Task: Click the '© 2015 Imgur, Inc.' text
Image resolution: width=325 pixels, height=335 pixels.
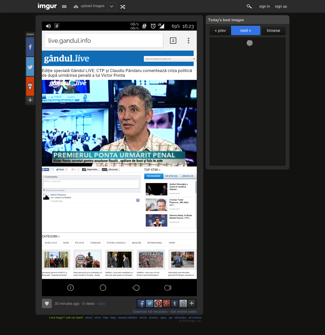Action: click(190, 321)
